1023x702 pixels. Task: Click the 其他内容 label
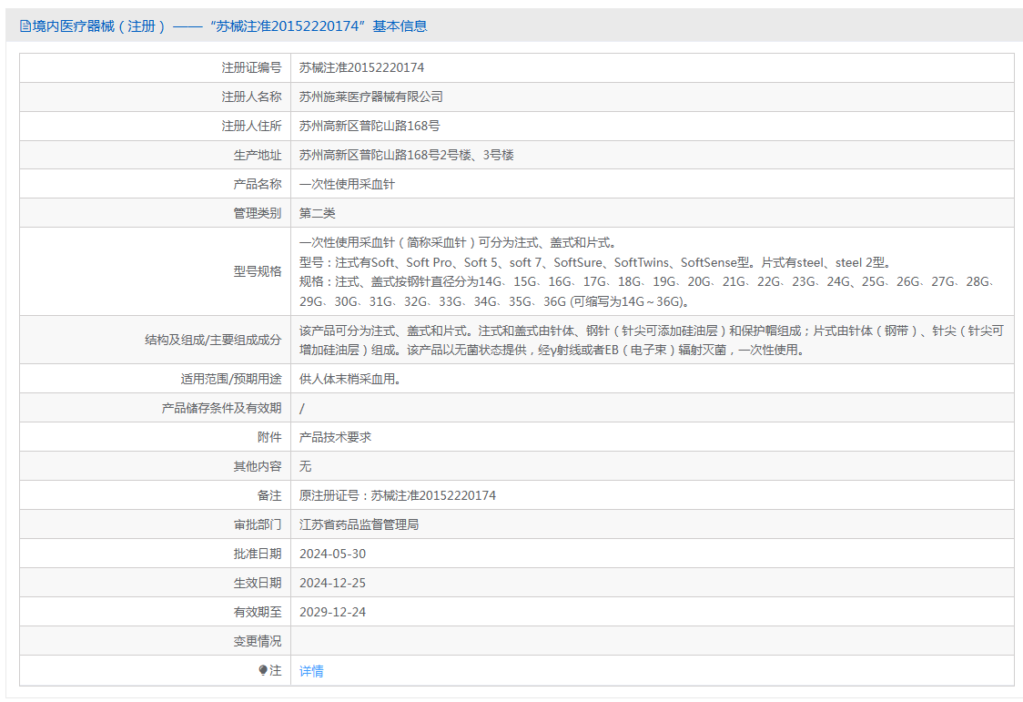pyautogui.click(x=257, y=466)
